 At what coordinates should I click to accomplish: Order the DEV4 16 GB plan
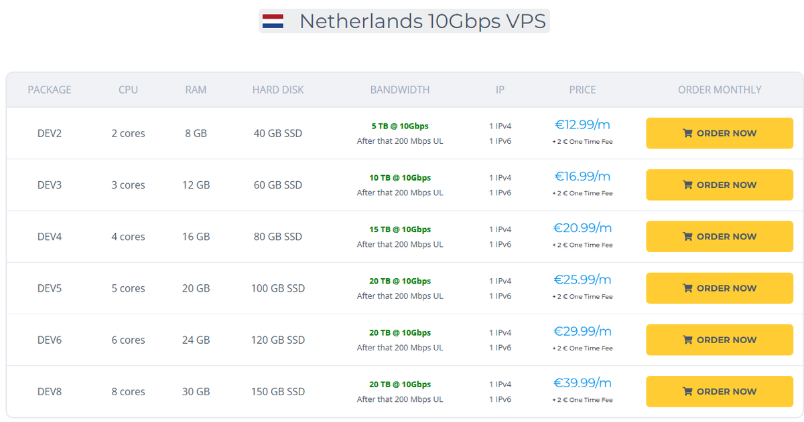720,237
